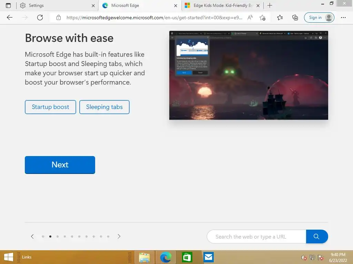View site information lock icon
The width and height of the screenshot is (353, 264).
click(59, 18)
